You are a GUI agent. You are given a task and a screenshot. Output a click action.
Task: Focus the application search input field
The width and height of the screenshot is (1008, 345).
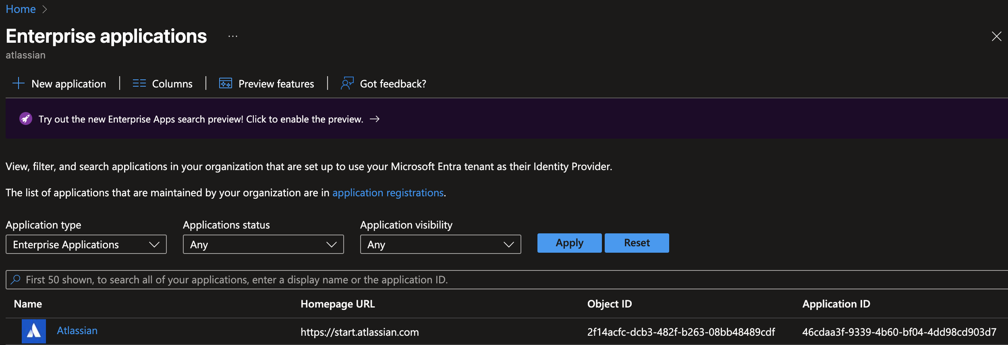point(483,280)
